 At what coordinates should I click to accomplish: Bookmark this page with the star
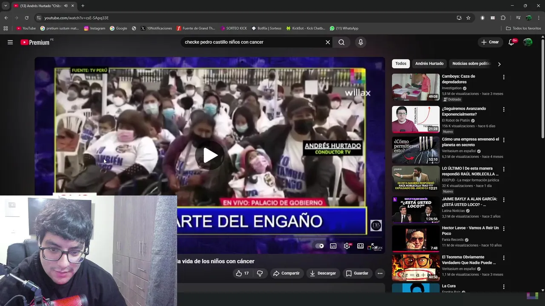[x=468, y=18]
